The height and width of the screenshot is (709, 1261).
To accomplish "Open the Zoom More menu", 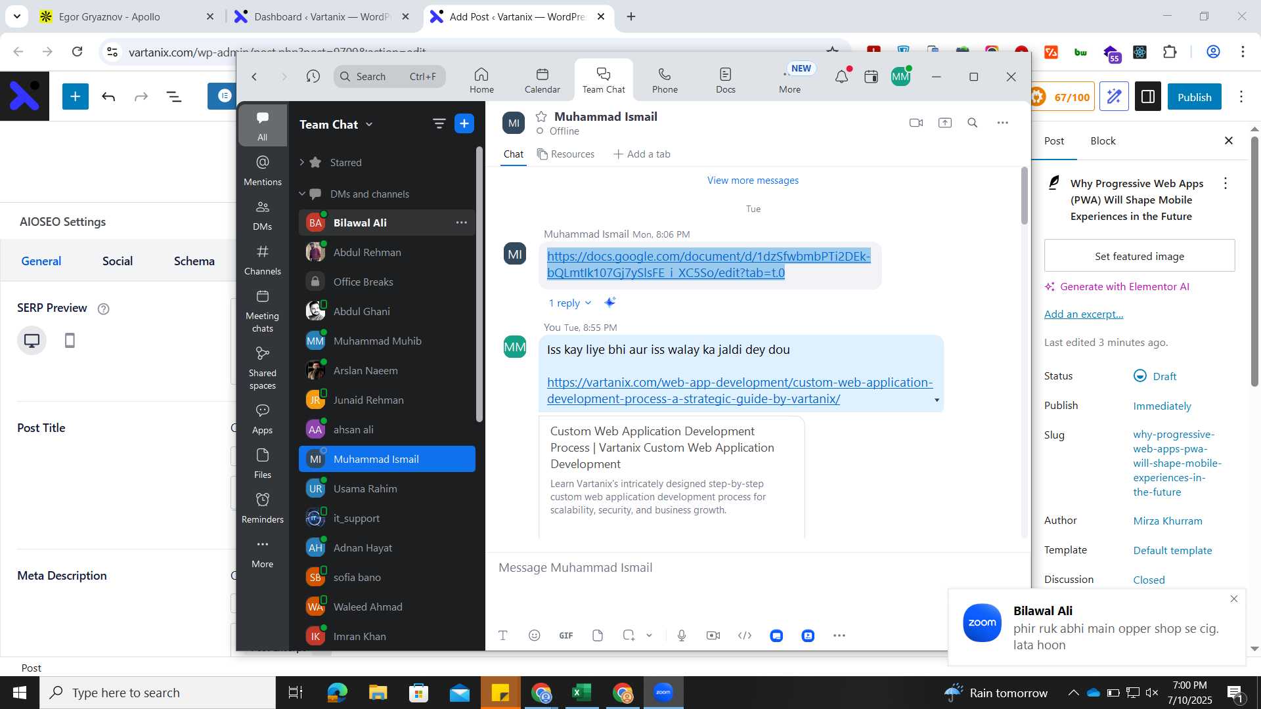I will click(x=789, y=80).
